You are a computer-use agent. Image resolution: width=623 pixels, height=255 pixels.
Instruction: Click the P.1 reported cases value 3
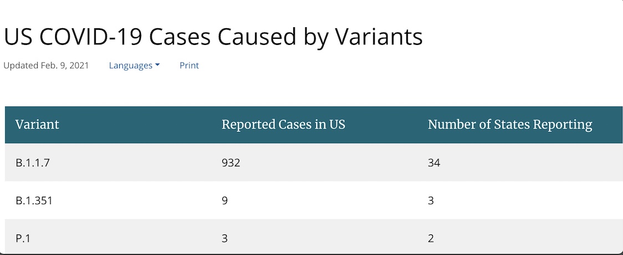point(225,238)
